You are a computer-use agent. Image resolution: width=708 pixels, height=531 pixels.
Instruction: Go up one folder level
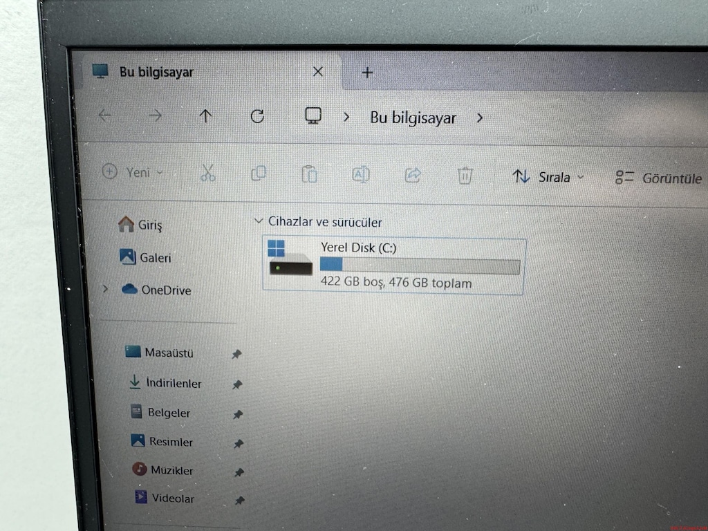(x=205, y=116)
